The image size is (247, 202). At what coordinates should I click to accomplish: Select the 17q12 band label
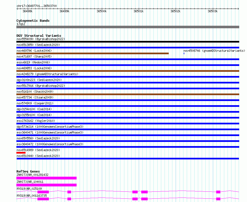(x=21, y=24)
